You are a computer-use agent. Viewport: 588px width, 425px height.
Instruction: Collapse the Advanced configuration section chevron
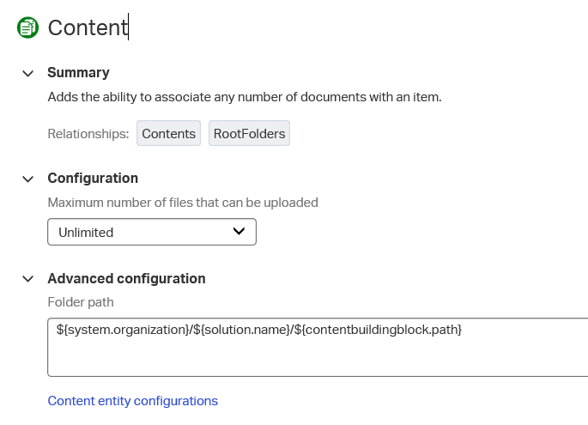[x=28, y=279]
